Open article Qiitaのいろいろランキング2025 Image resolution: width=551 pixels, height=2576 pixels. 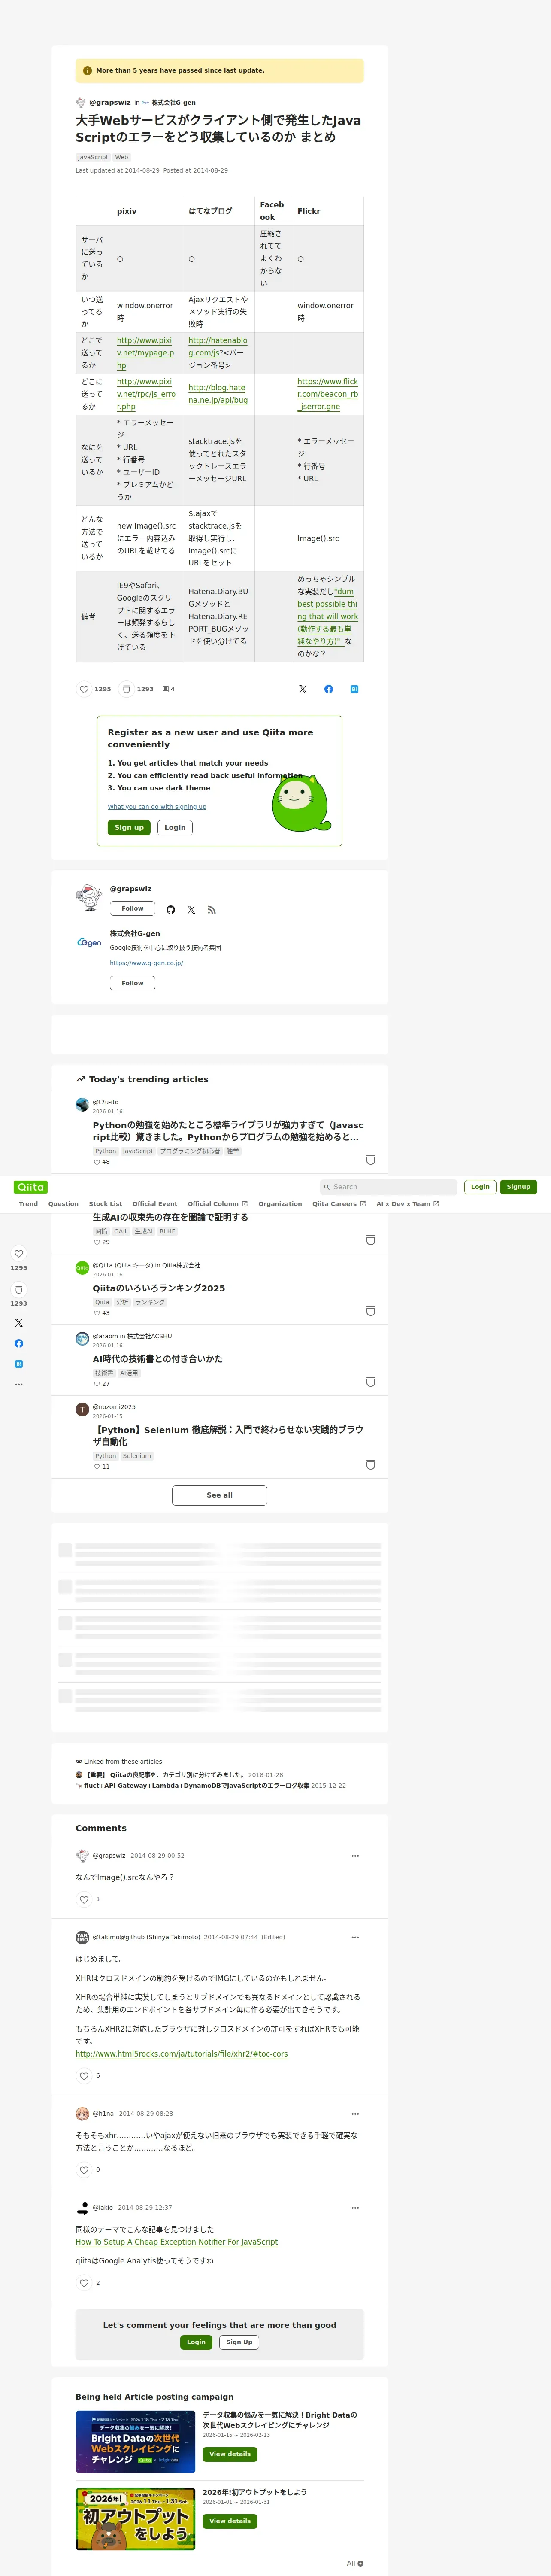[159, 1289]
